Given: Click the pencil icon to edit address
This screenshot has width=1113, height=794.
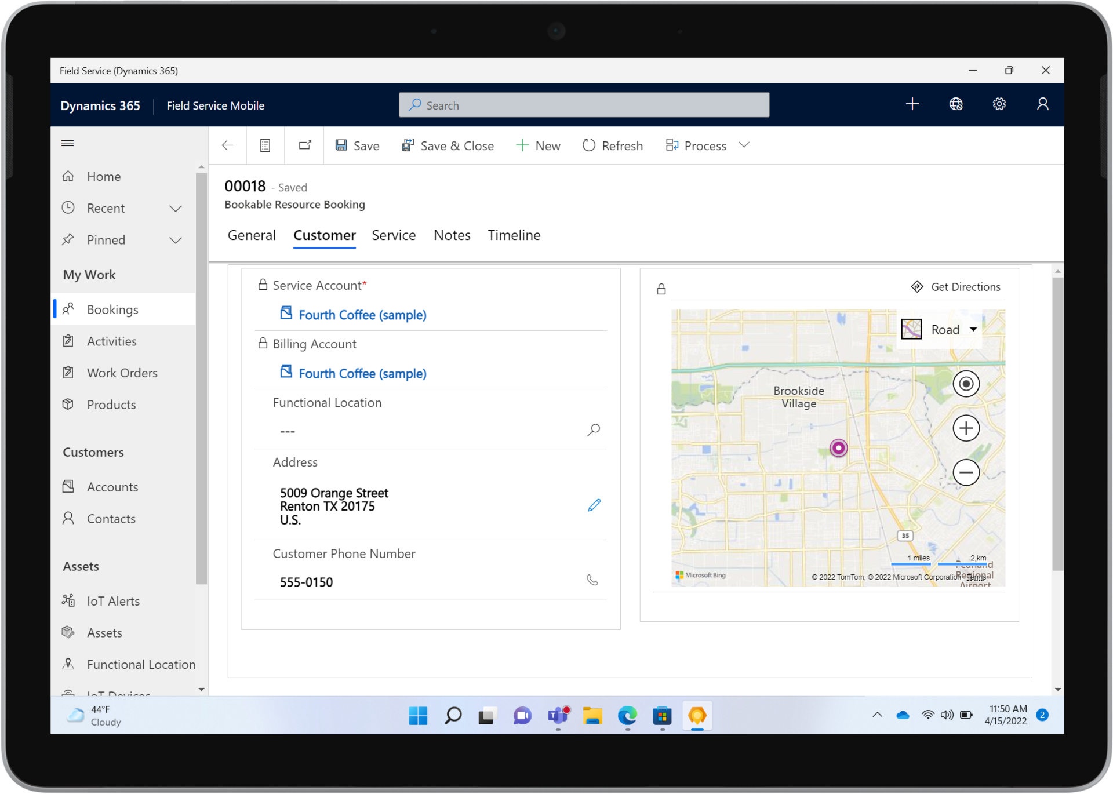Looking at the screenshot, I should point(594,505).
